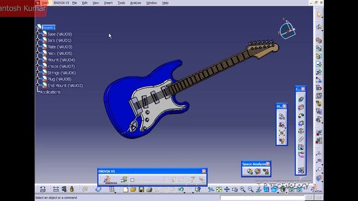Click the Undo arrow icon

tap(181, 189)
